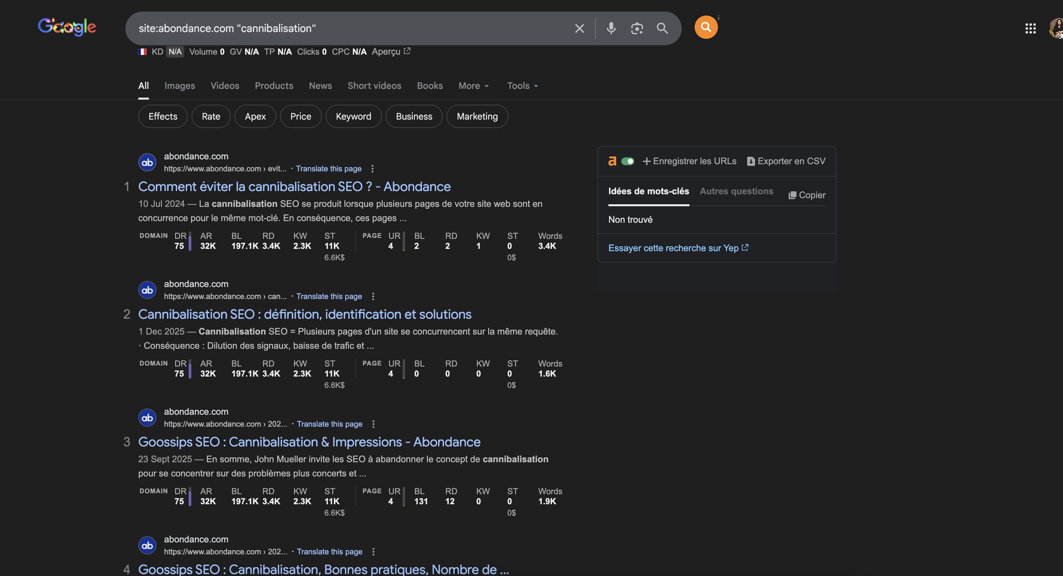Viewport: 1063px width, 576px height.
Task: Open the Google apps grid
Action: [1030, 28]
